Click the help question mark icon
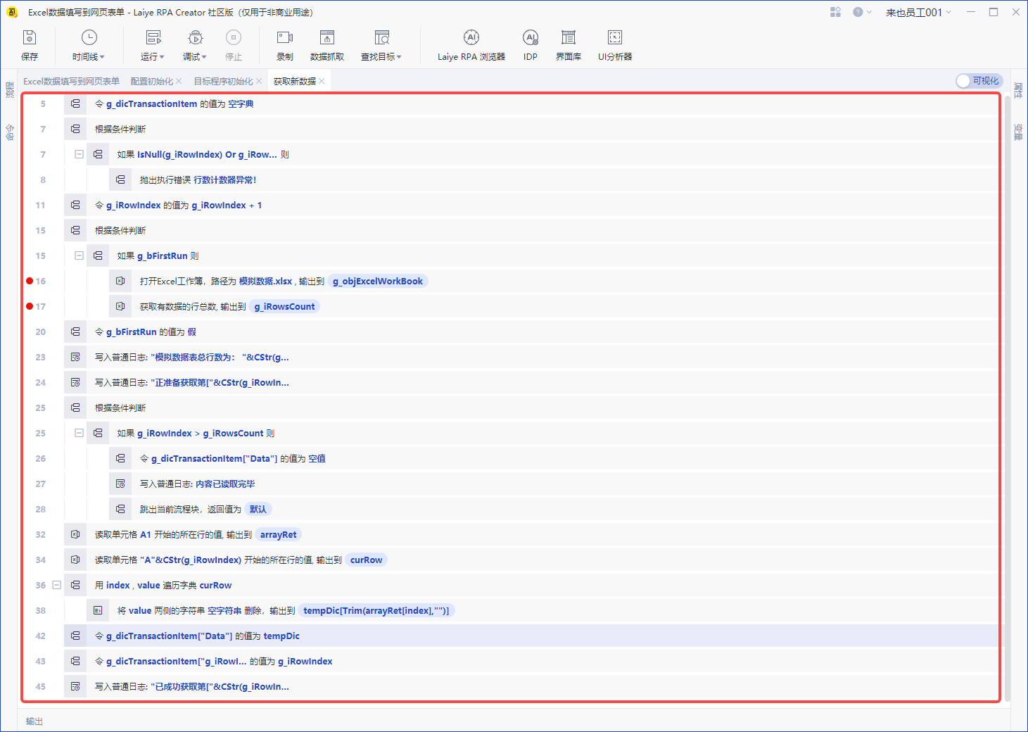 pyautogui.click(x=858, y=12)
